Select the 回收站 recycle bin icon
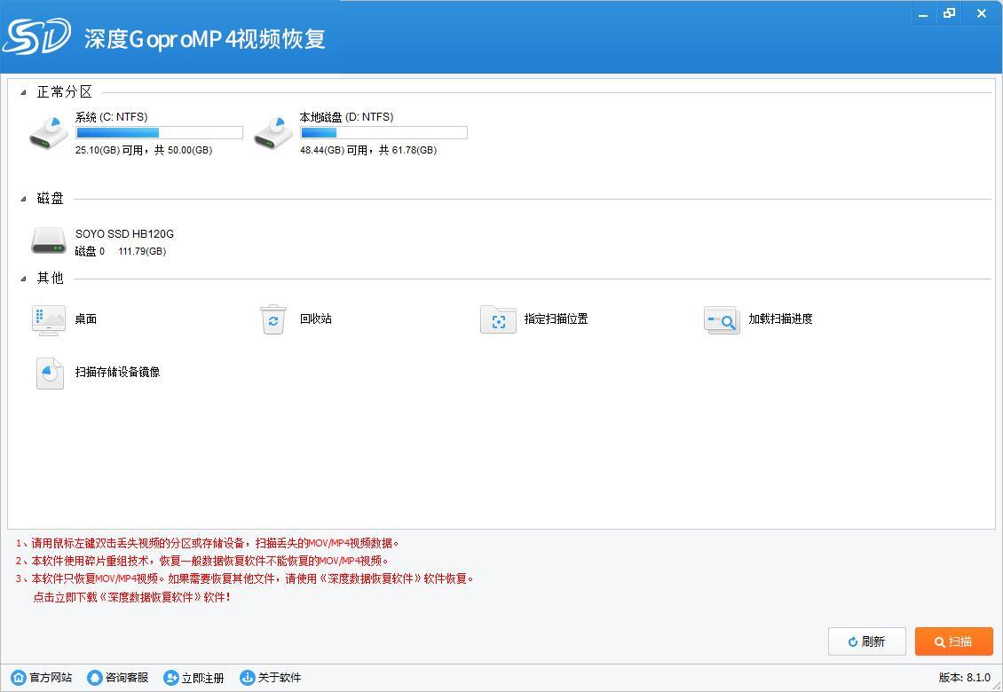 click(x=273, y=319)
